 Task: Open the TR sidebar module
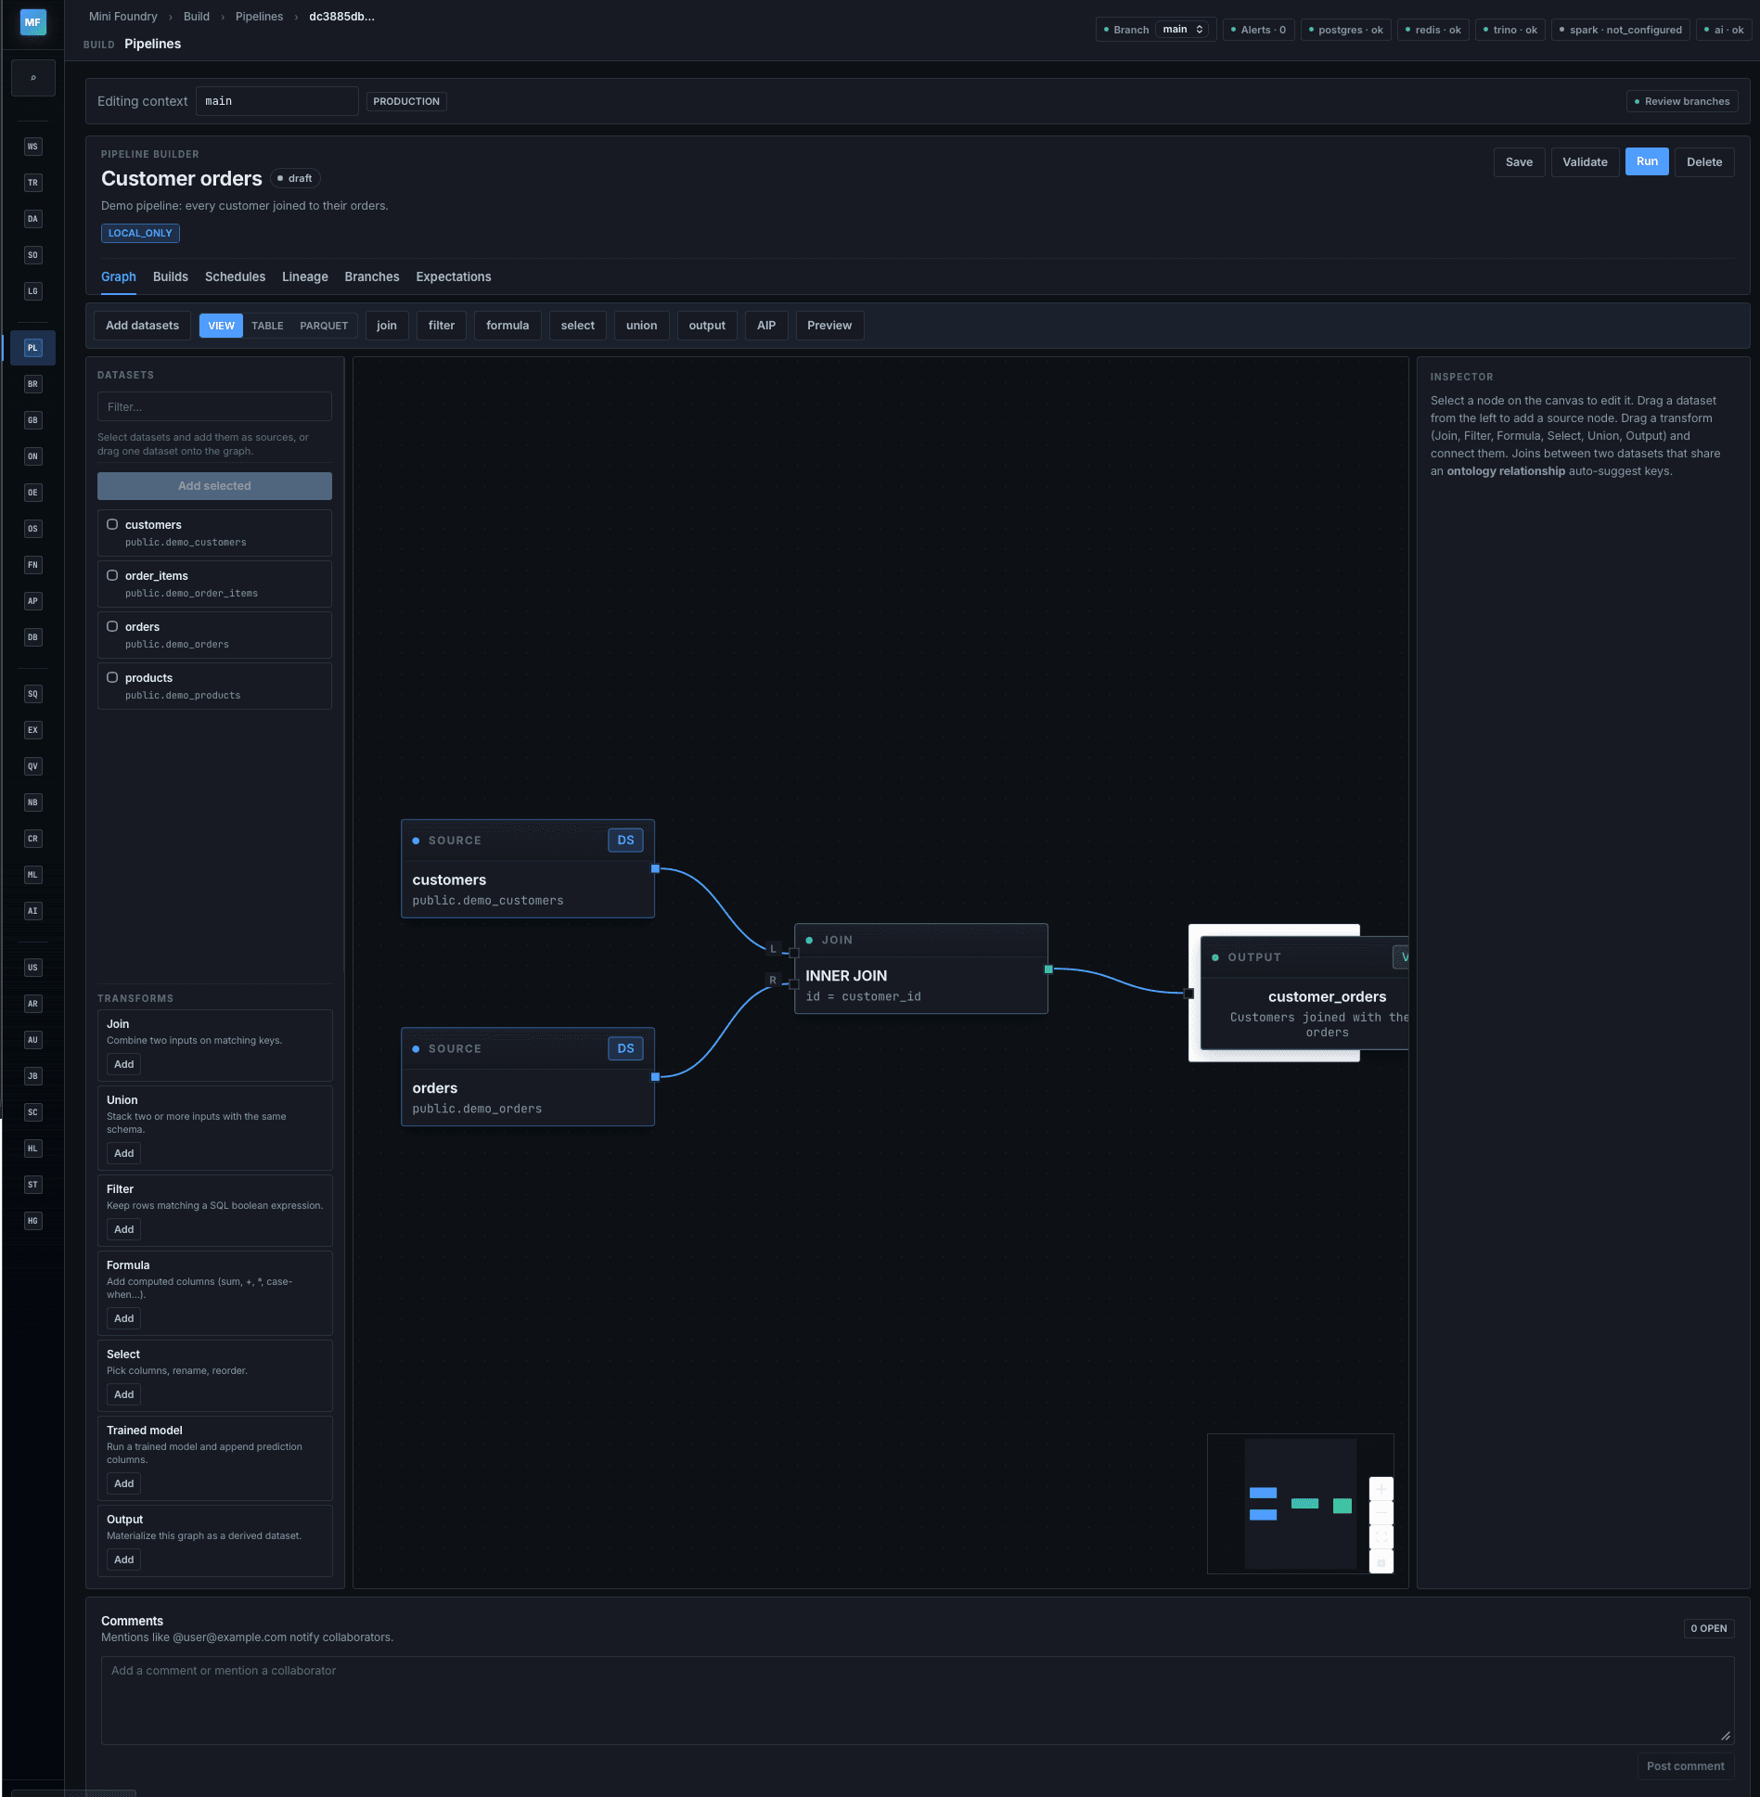[32, 183]
